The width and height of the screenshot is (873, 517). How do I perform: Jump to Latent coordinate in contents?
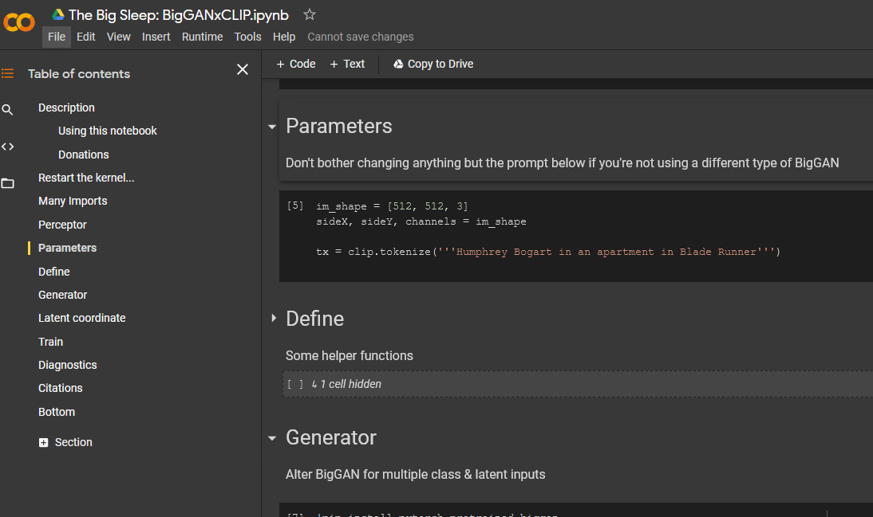click(x=82, y=318)
